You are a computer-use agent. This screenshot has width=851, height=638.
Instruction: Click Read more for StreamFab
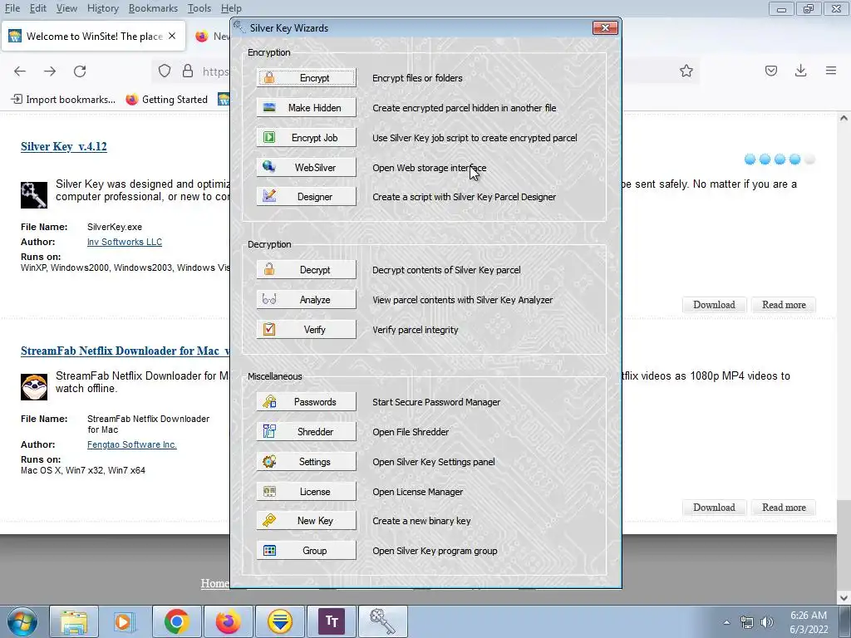[x=784, y=508]
